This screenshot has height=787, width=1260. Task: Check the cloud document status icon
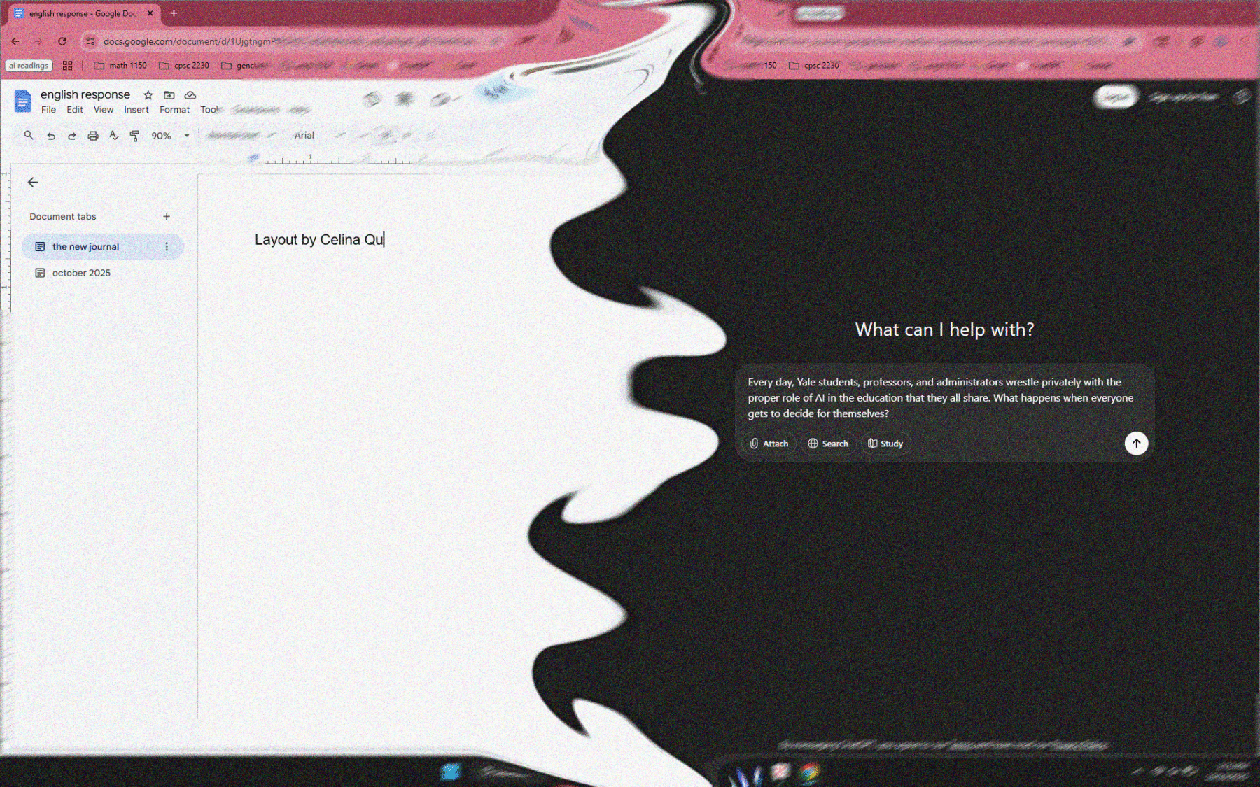[190, 95]
